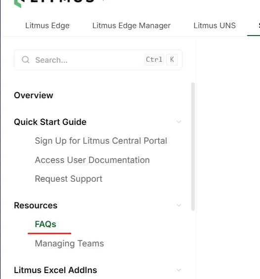Click the K shortcut key badge
This screenshot has height=279, width=260.
172,60
